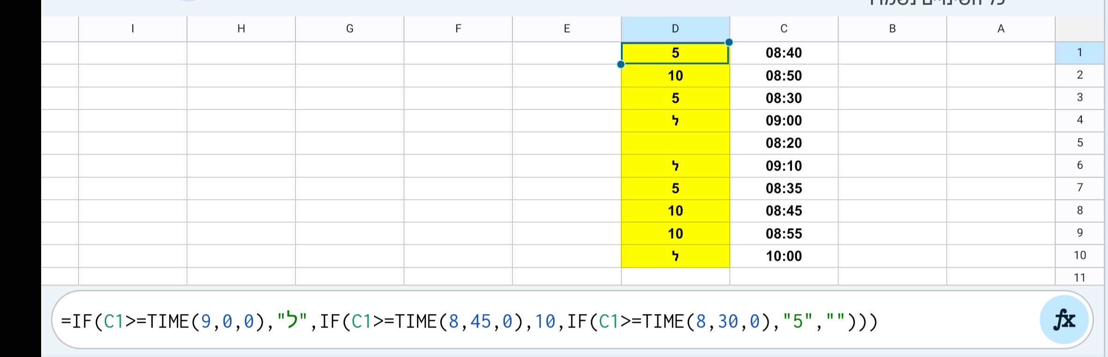Select column C header
The image size is (1108, 357).
pyautogui.click(x=784, y=29)
